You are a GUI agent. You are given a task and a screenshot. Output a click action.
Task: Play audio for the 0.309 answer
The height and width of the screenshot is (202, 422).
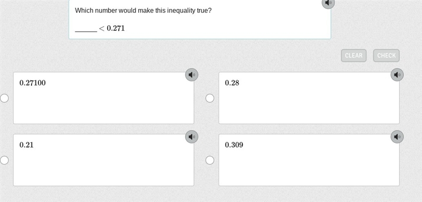397,137
